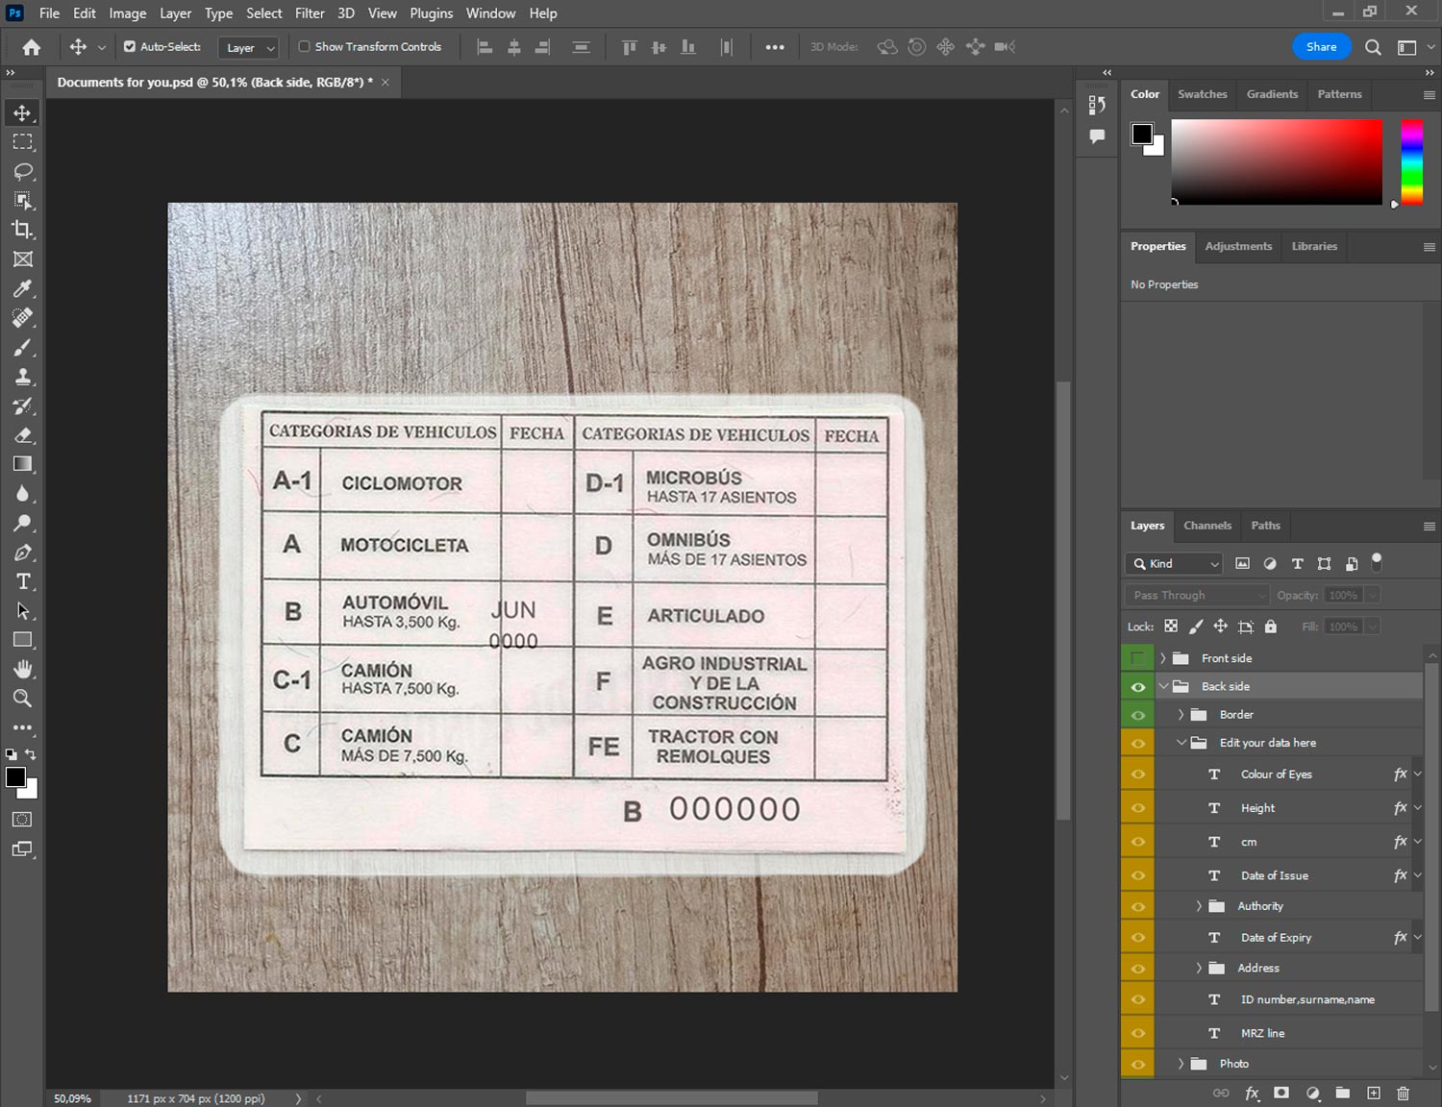Activate the Hand tool
The height and width of the screenshot is (1107, 1442).
pos(22,669)
